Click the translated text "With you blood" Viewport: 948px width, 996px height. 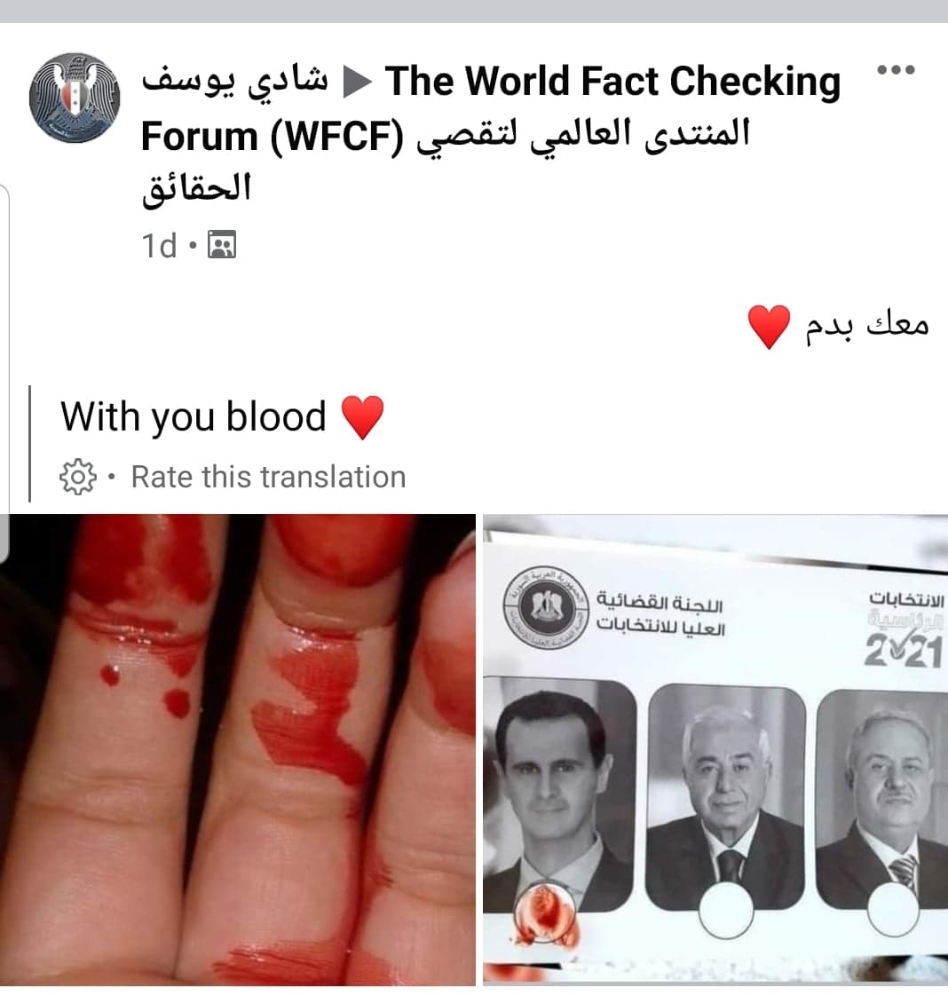pyautogui.click(x=193, y=417)
